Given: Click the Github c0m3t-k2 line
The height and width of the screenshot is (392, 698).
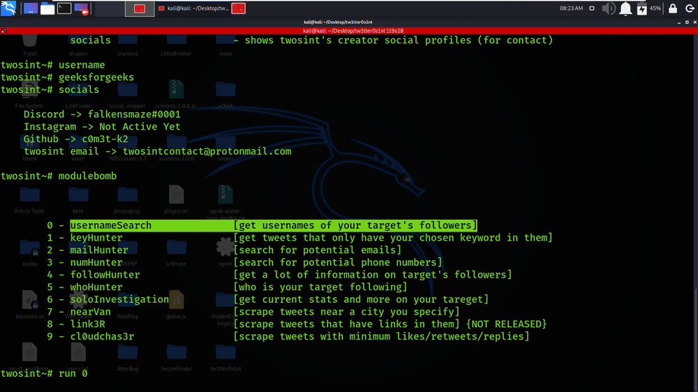Looking at the screenshot, I should [x=75, y=139].
